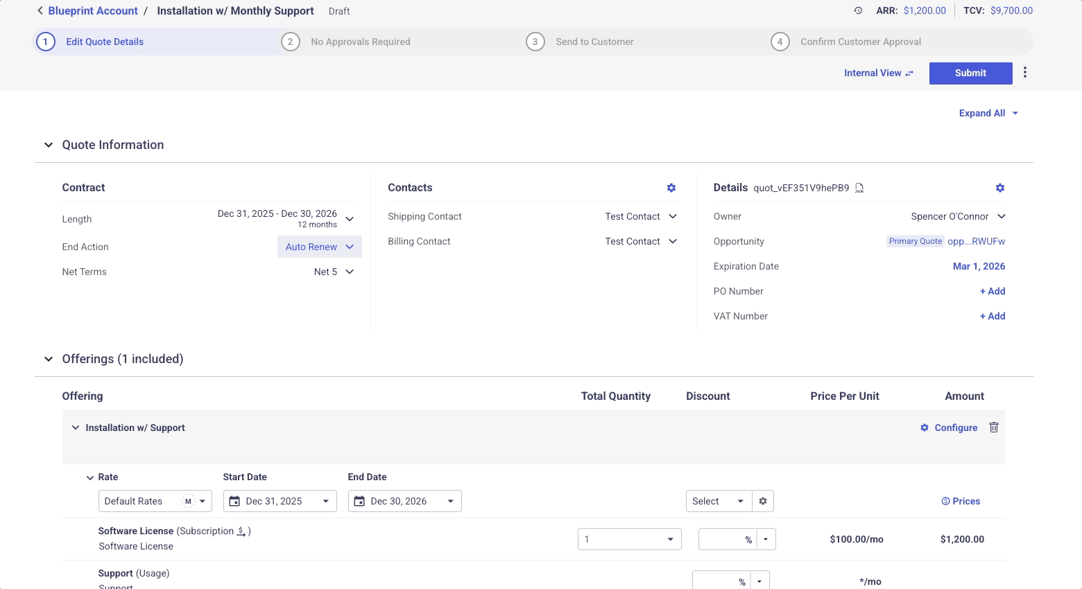Click the M badge in Default Rates
This screenshot has width=1082, height=589.
(x=188, y=501)
